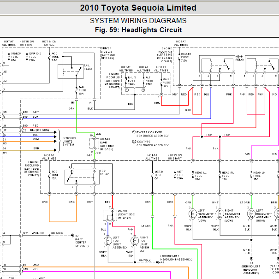Click the B8 GRN connector label
Screen dimensions: 279x279
point(72,106)
